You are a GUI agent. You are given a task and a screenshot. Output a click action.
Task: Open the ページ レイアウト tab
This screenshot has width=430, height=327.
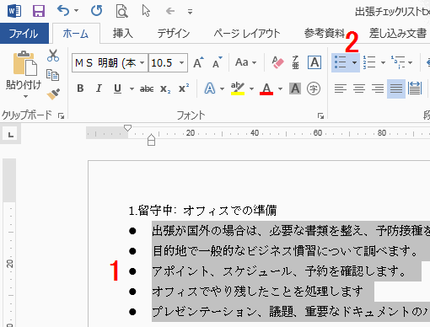(247, 34)
